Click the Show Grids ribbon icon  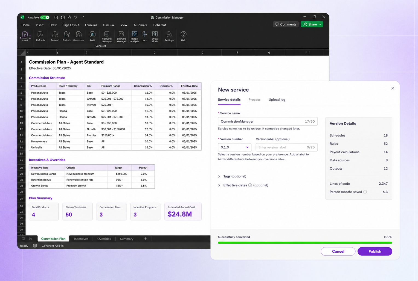pyautogui.click(x=155, y=36)
